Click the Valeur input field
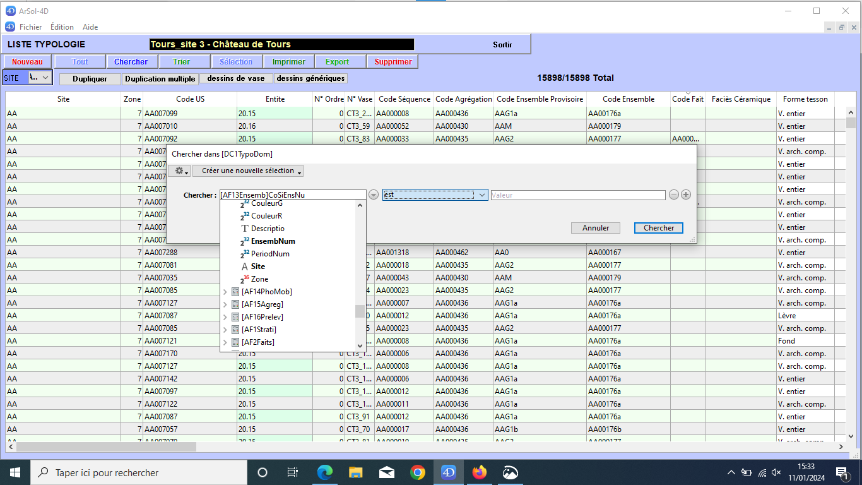This screenshot has width=862, height=485. click(x=577, y=195)
